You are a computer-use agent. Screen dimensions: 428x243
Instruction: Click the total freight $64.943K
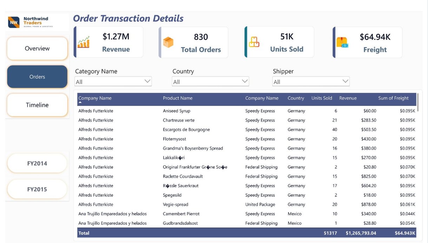[x=405, y=233]
